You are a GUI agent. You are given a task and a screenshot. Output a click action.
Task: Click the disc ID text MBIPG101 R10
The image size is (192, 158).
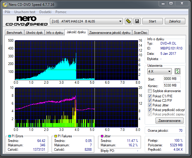coord(172,48)
